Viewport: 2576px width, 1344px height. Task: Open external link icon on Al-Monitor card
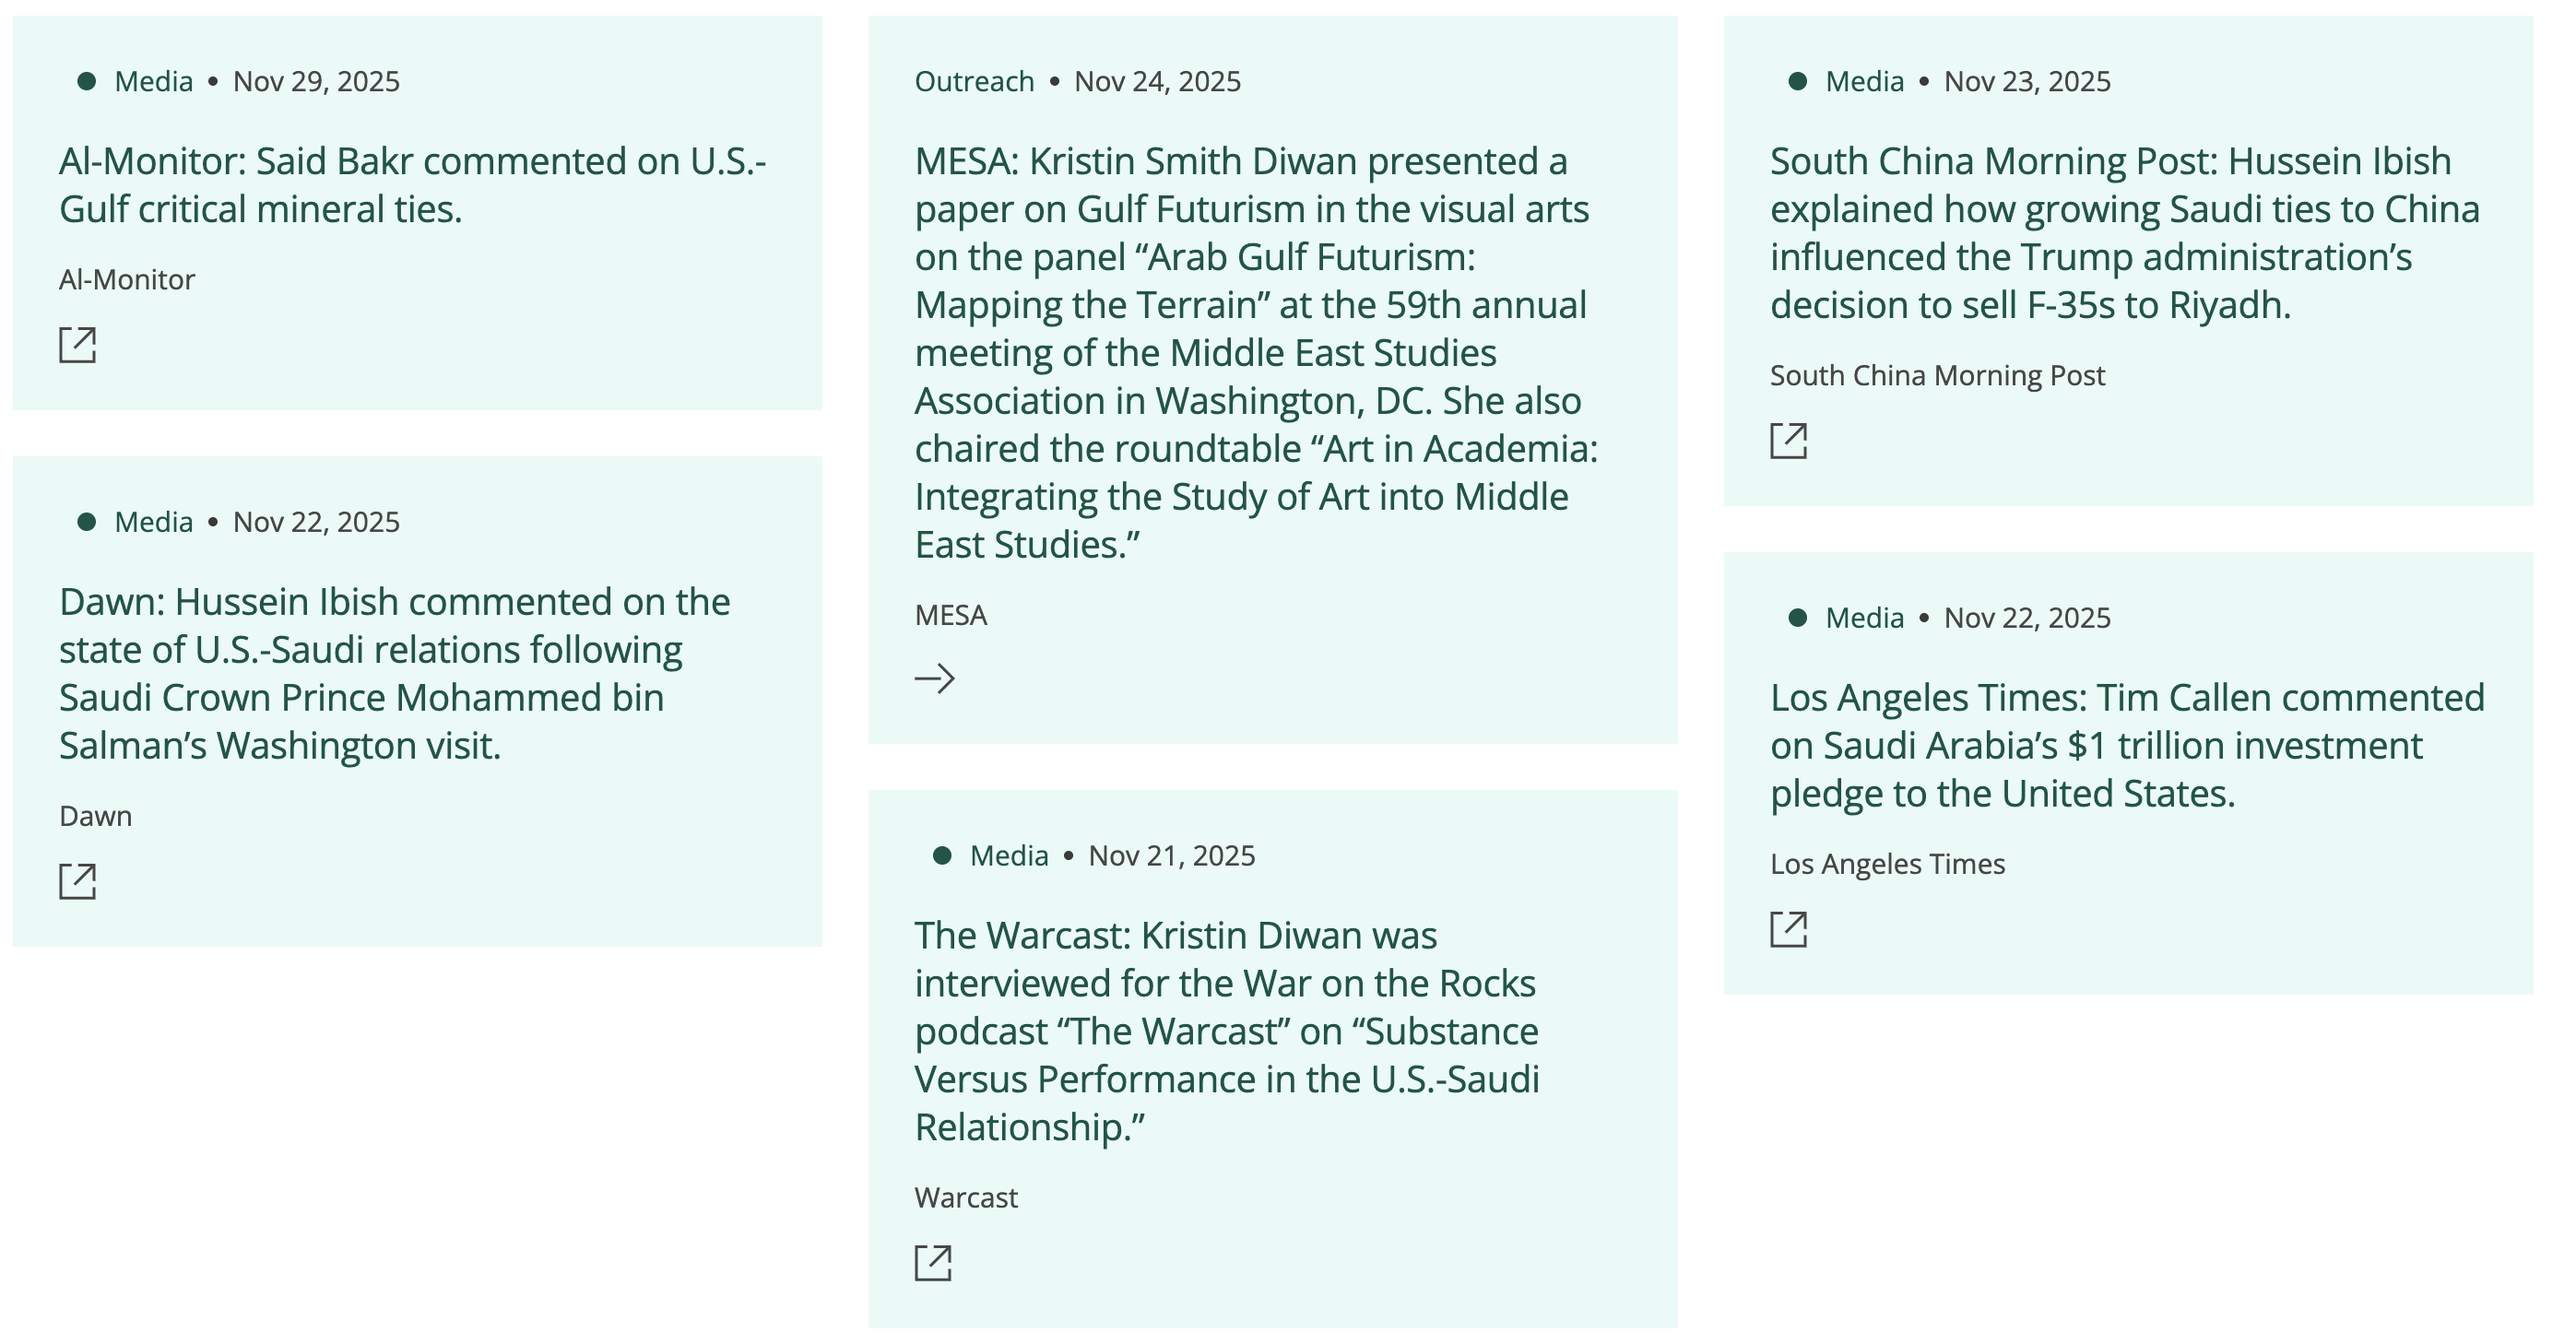[77, 345]
